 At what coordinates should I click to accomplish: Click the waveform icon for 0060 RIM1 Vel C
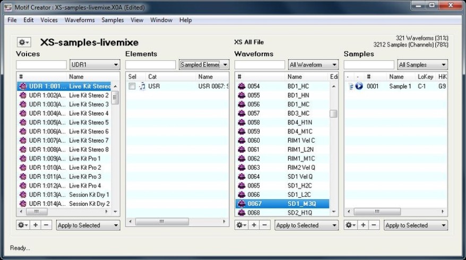[x=241, y=140]
